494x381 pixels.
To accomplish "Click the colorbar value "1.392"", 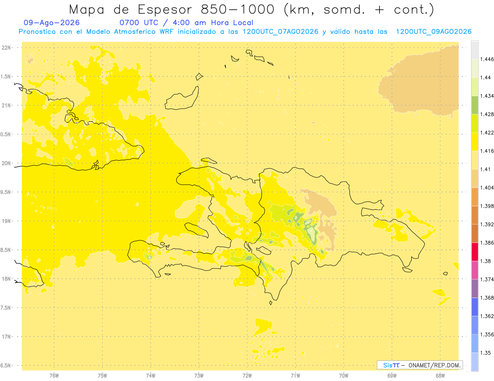I will tap(487, 224).
